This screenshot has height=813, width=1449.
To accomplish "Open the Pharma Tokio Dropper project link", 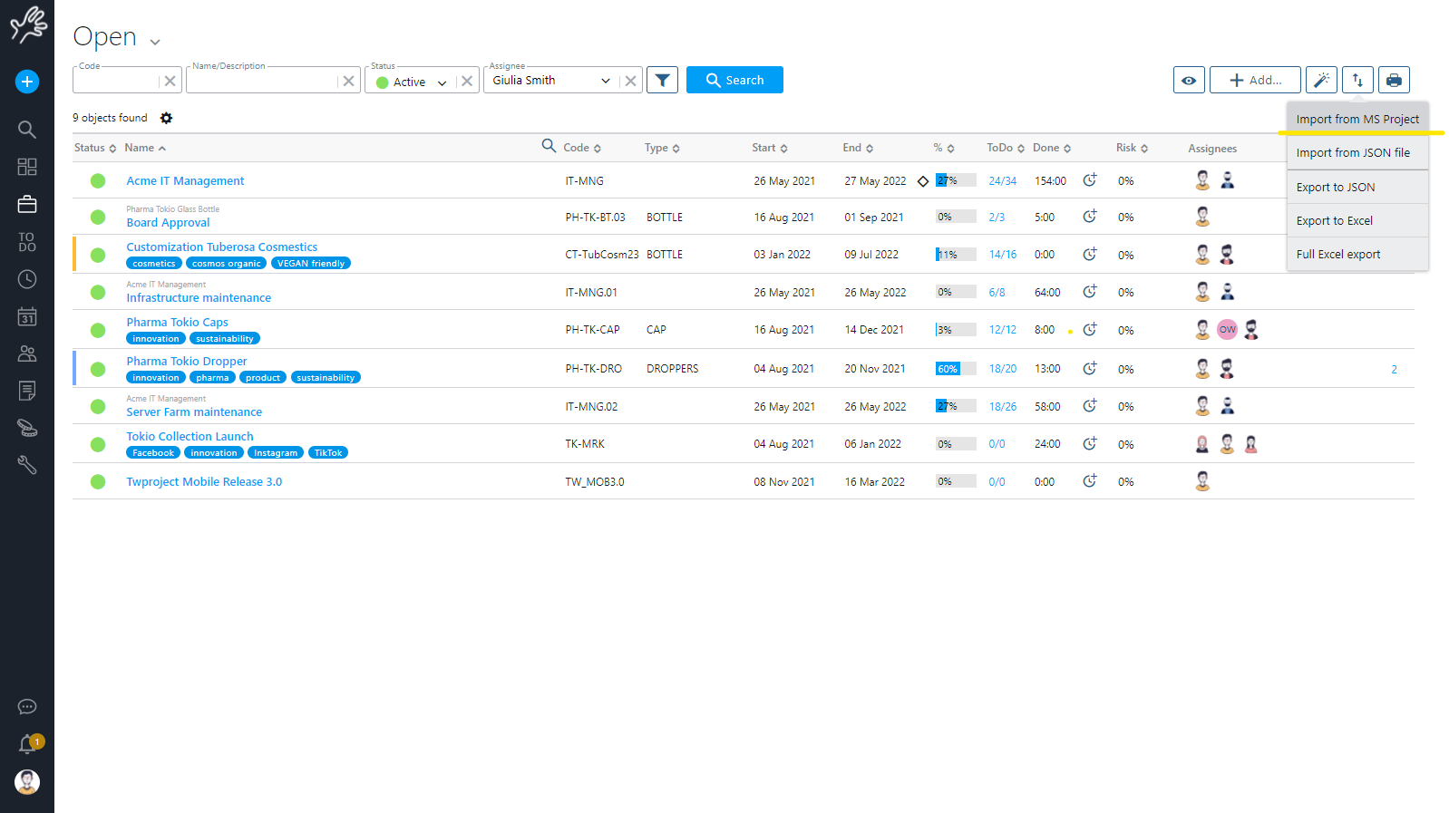I will (187, 361).
